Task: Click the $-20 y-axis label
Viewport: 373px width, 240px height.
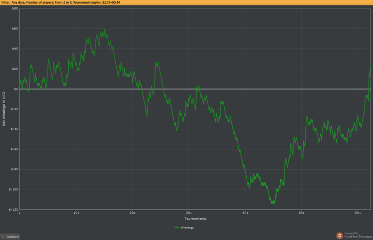Action: pos(14,109)
